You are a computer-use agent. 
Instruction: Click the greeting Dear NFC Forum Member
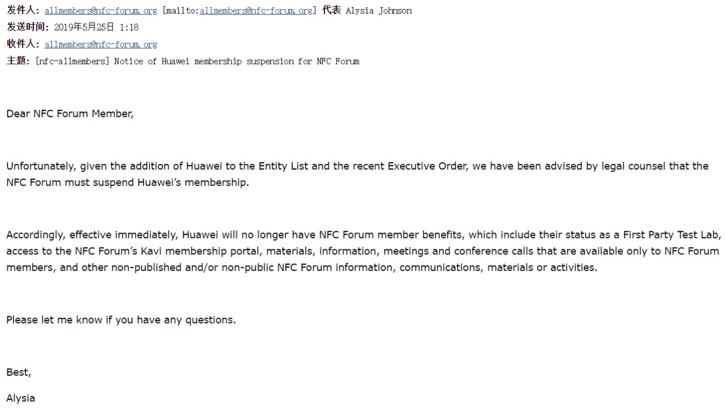click(70, 114)
